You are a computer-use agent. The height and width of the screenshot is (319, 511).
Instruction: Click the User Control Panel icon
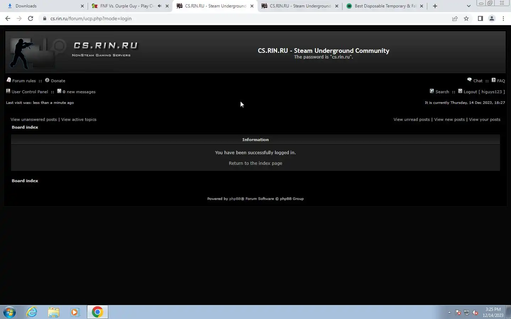[x=8, y=91]
